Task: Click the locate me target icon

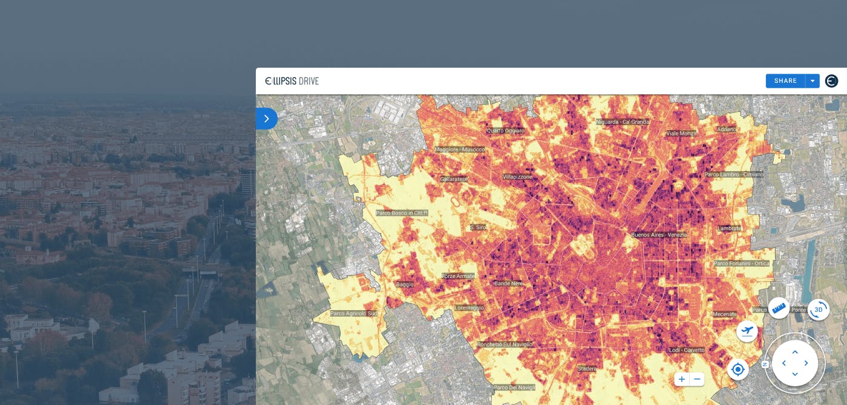Action: 738,369
